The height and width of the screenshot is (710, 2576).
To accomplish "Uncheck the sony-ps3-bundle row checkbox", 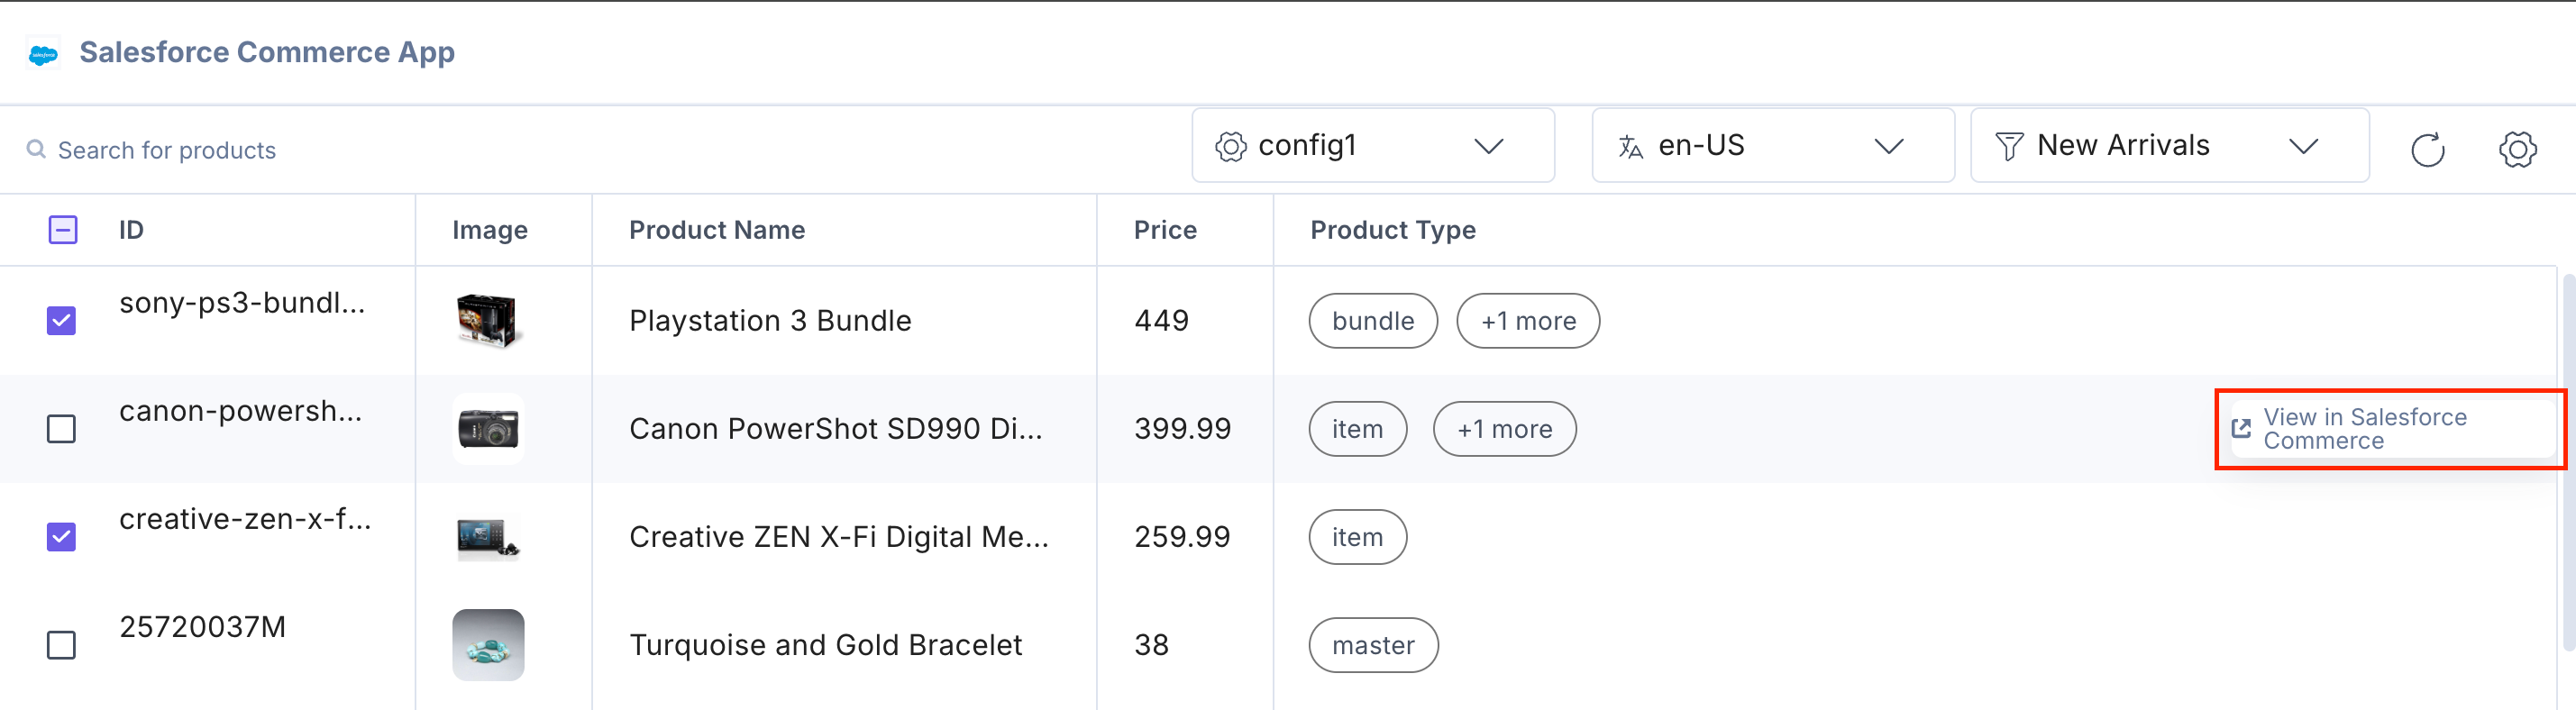I will tap(62, 321).
